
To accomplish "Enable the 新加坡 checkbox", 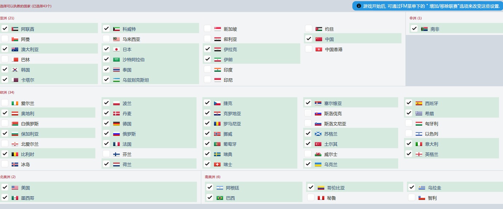I will (x=207, y=28).
